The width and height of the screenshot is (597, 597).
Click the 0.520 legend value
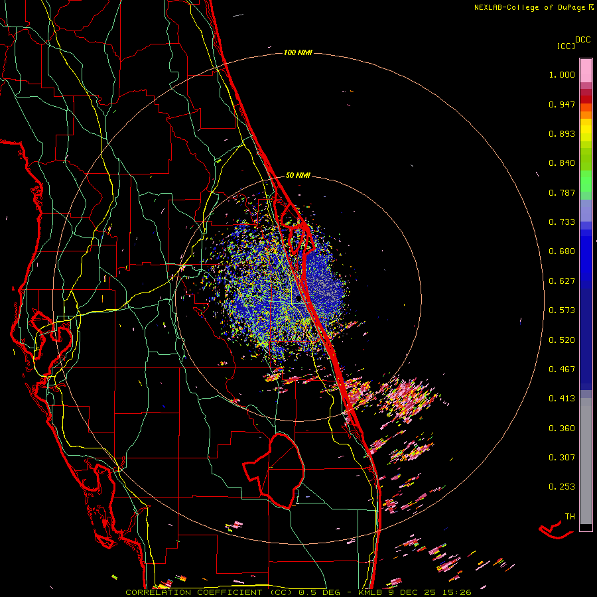pyautogui.click(x=562, y=340)
